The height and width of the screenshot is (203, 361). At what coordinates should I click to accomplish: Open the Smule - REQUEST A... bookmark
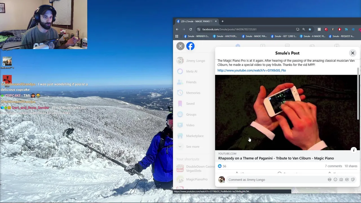pos(341,36)
